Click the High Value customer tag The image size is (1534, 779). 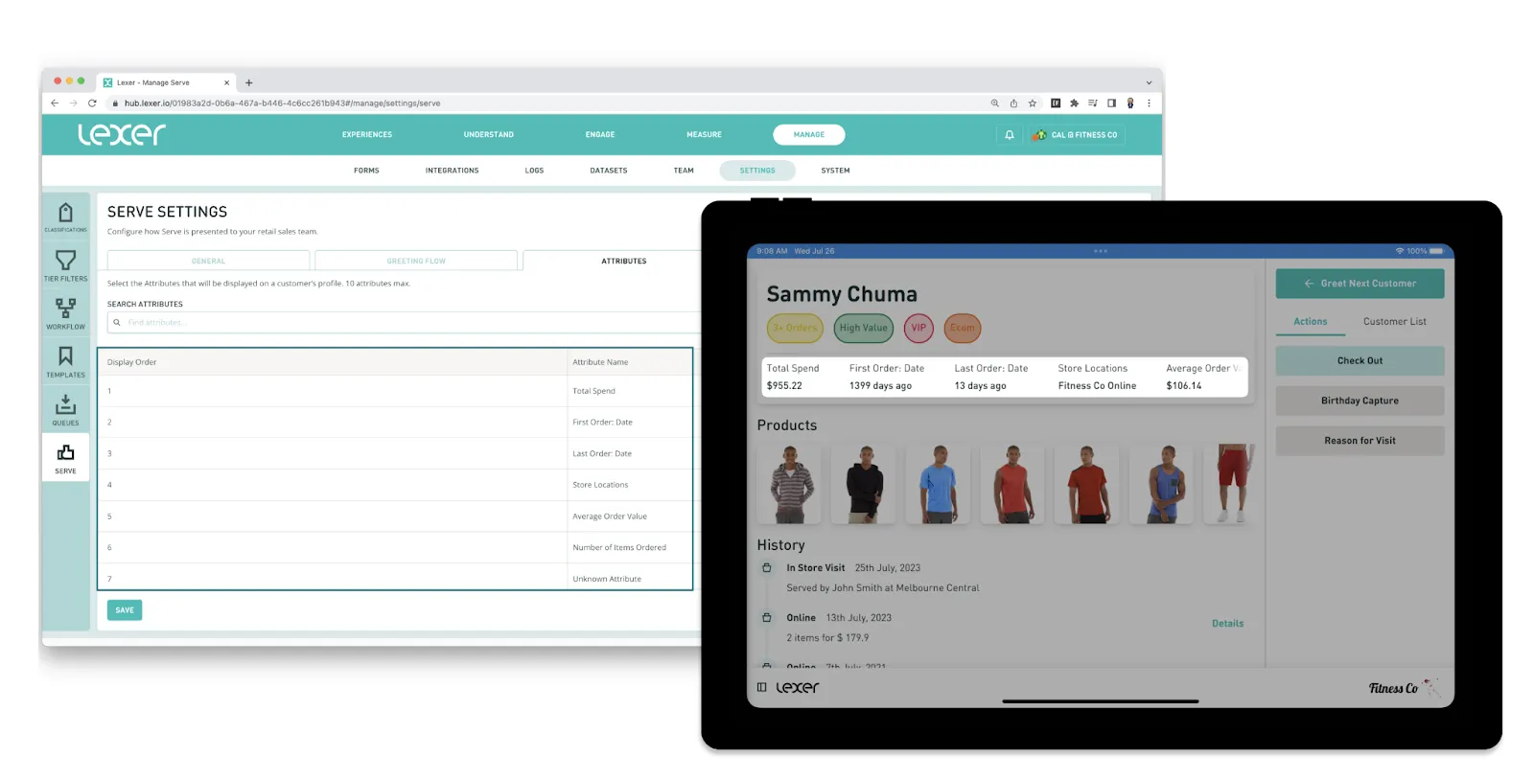(864, 329)
